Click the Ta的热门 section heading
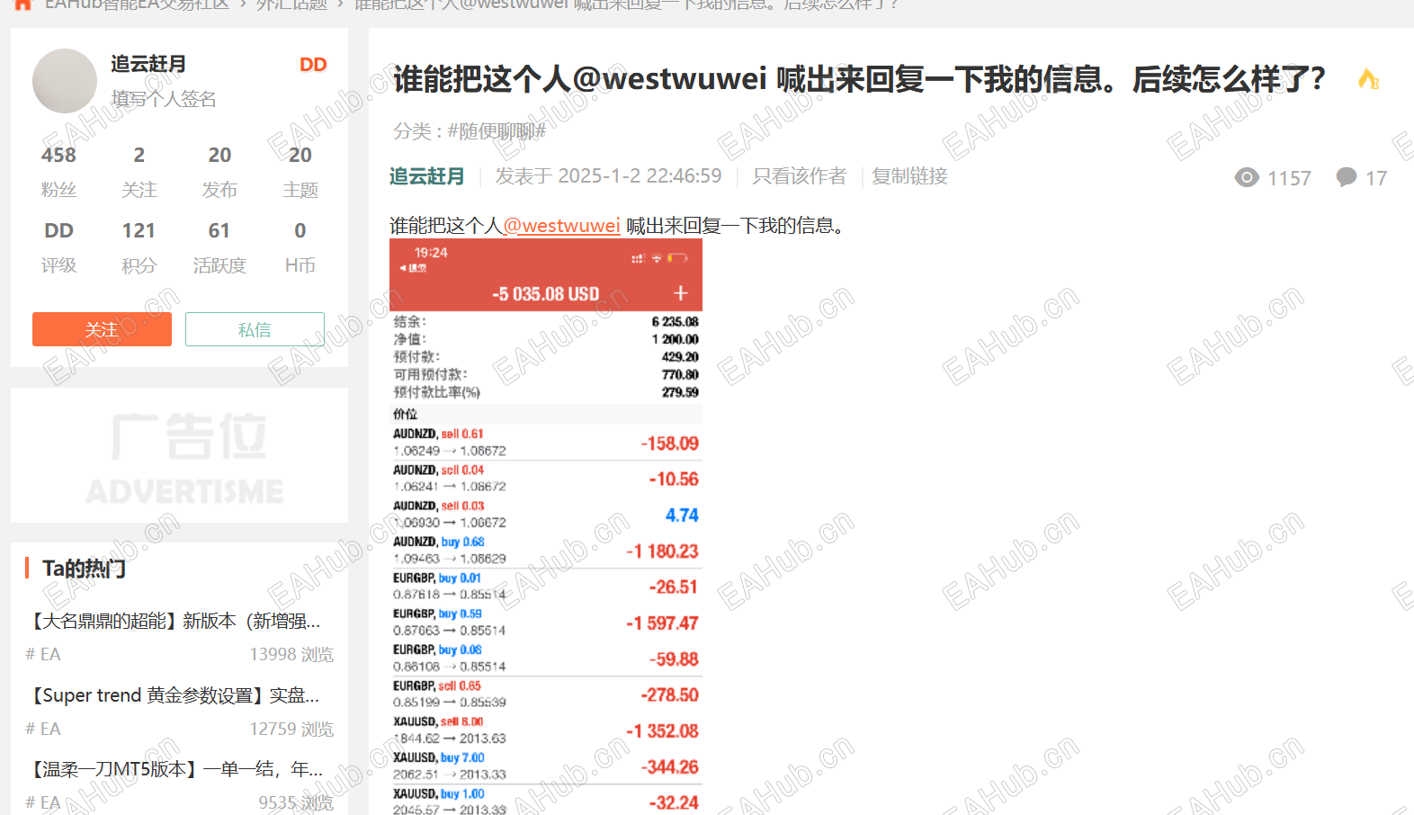The height and width of the screenshot is (815, 1414). [x=85, y=569]
